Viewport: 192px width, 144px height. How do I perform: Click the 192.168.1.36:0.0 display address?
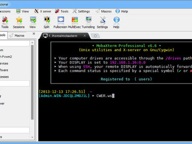click(x=128, y=62)
